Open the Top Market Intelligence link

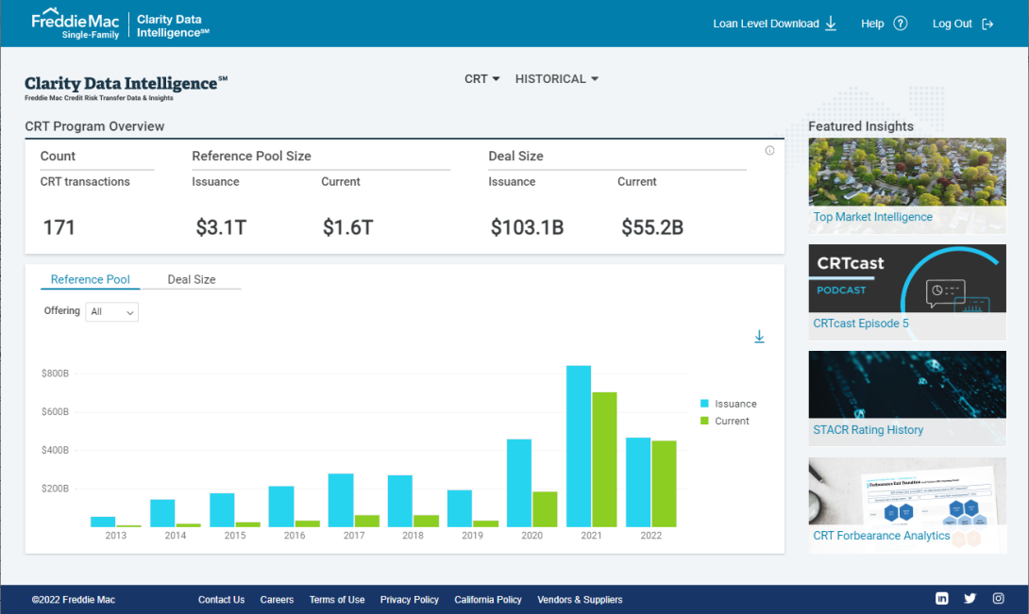click(872, 217)
